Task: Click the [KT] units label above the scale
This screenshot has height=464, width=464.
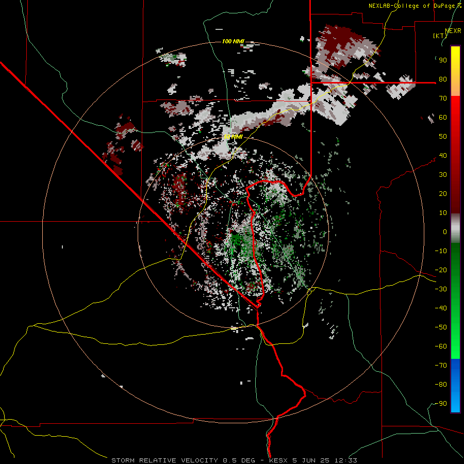Action: 440,36
